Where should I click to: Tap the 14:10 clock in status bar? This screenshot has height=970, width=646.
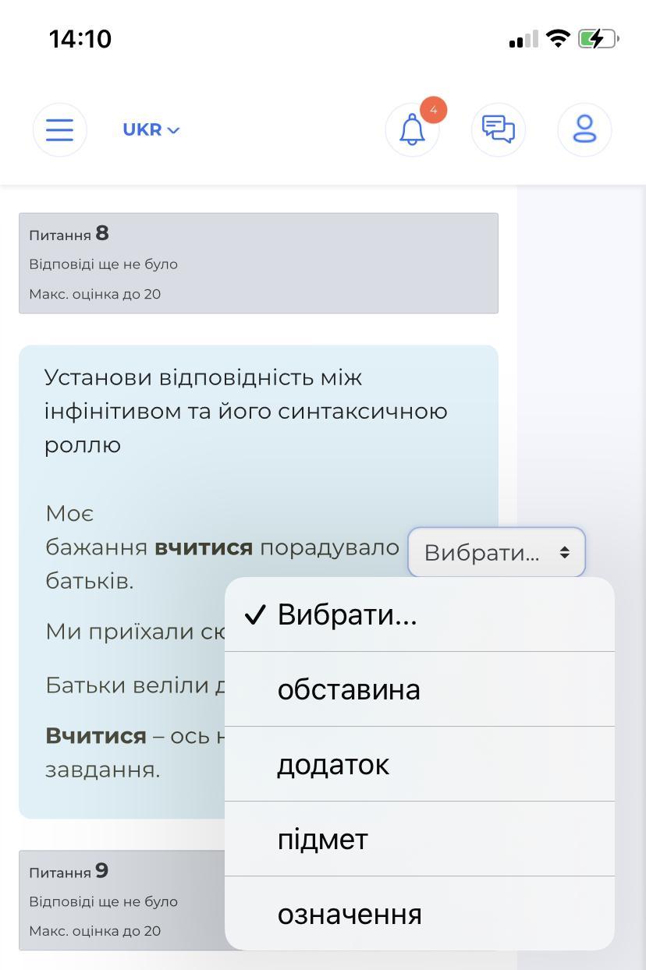(x=80, y=39)
